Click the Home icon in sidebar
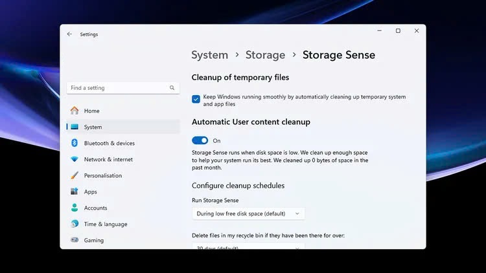This screenshot has height=273, width=486. [x=75, y=111]
